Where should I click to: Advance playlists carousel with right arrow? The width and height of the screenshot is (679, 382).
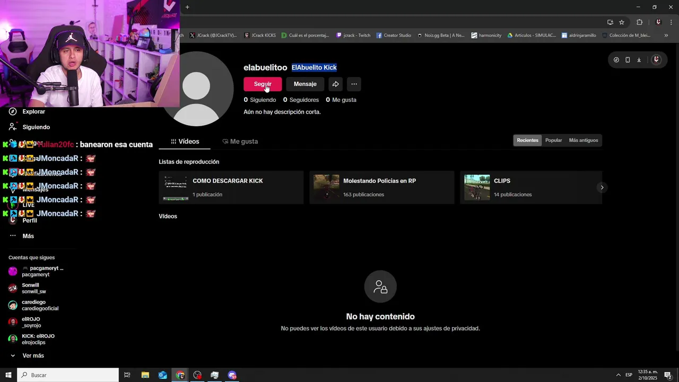(x=602, y=187)
